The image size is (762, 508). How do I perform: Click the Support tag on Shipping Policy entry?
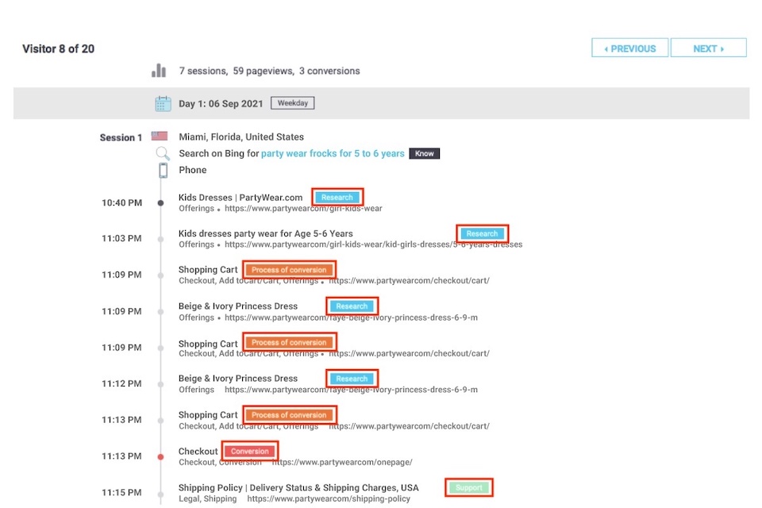point(469,487)
